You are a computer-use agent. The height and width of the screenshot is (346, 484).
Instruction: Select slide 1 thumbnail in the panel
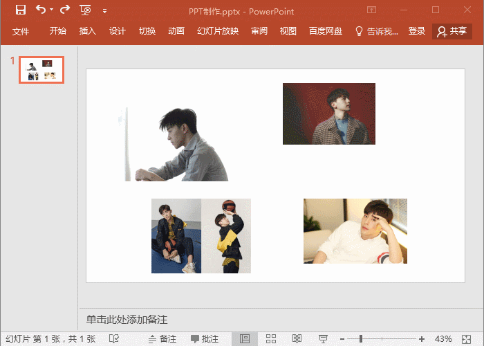[x=41, y=70]
